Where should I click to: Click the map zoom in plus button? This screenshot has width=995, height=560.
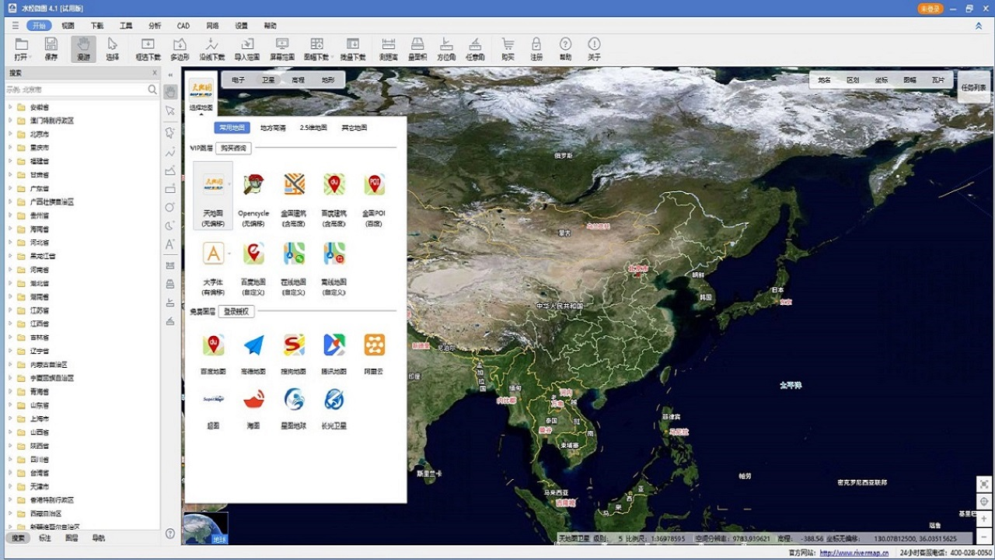tap(984, 519)
